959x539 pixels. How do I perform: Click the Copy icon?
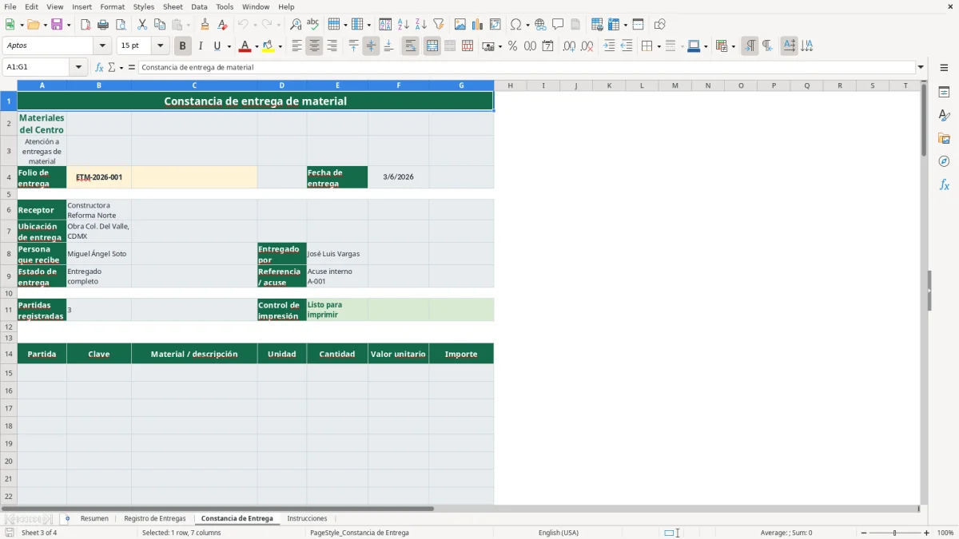click(160, 25)
